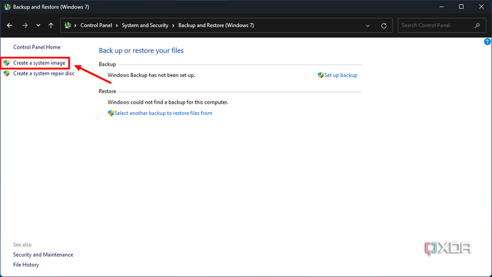Screen dimensions: 492x277
Task: Expand chevron after the address bar icon
Action: (76, 26)
